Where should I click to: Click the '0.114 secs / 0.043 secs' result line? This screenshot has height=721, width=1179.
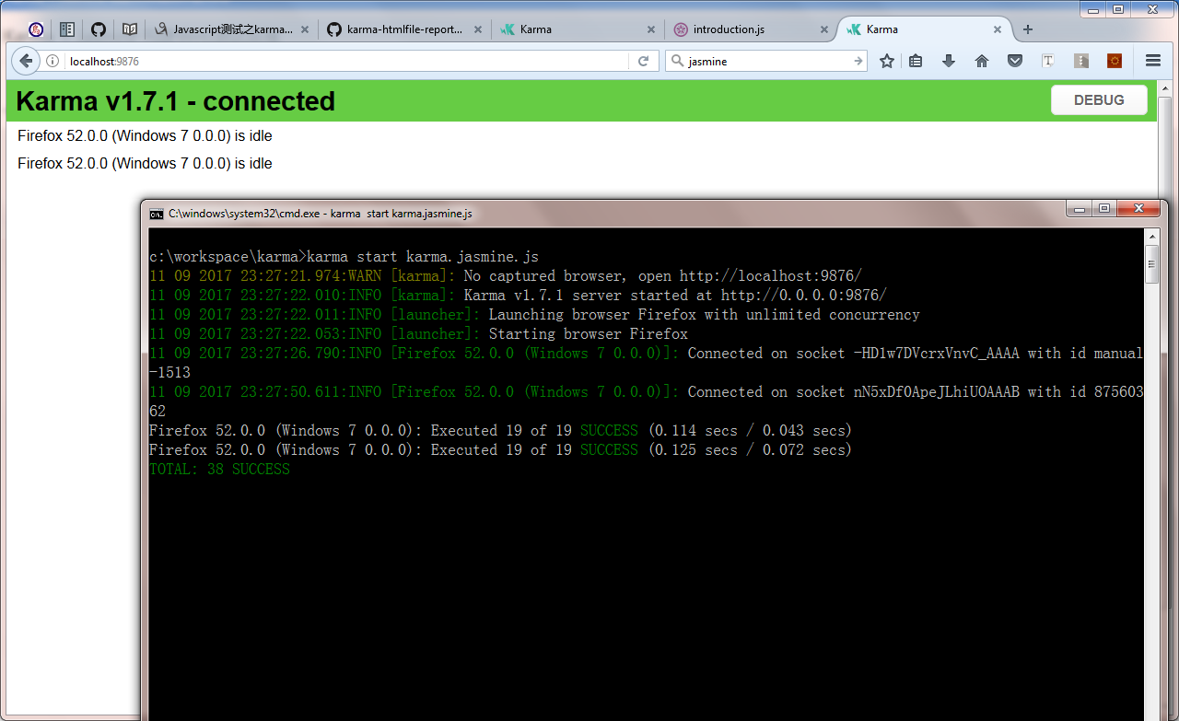[x=500, y=431]
